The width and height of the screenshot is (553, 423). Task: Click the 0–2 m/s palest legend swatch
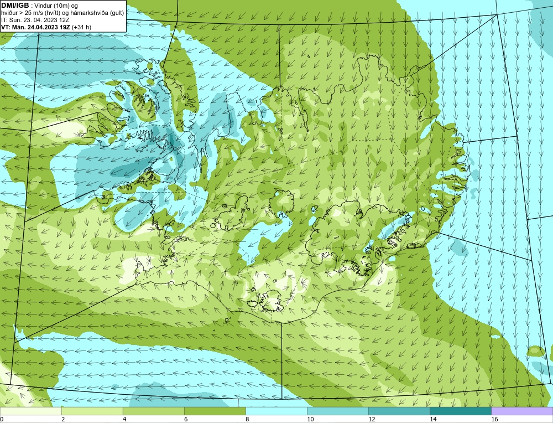[30, 411]
